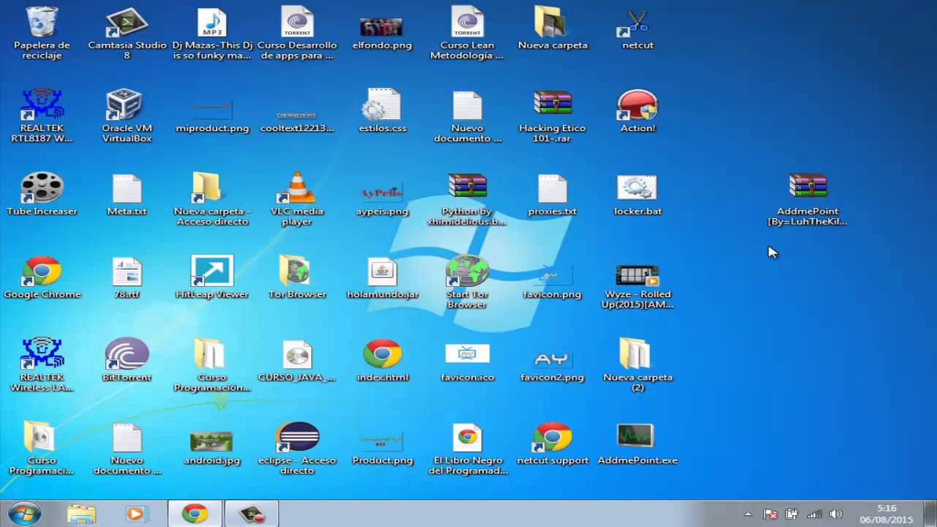Image resolution: width=937 pixels, height=527 pixels.
Task: Launch eclipse - Acceso directo shortcut
Action: tap(296, 438)
